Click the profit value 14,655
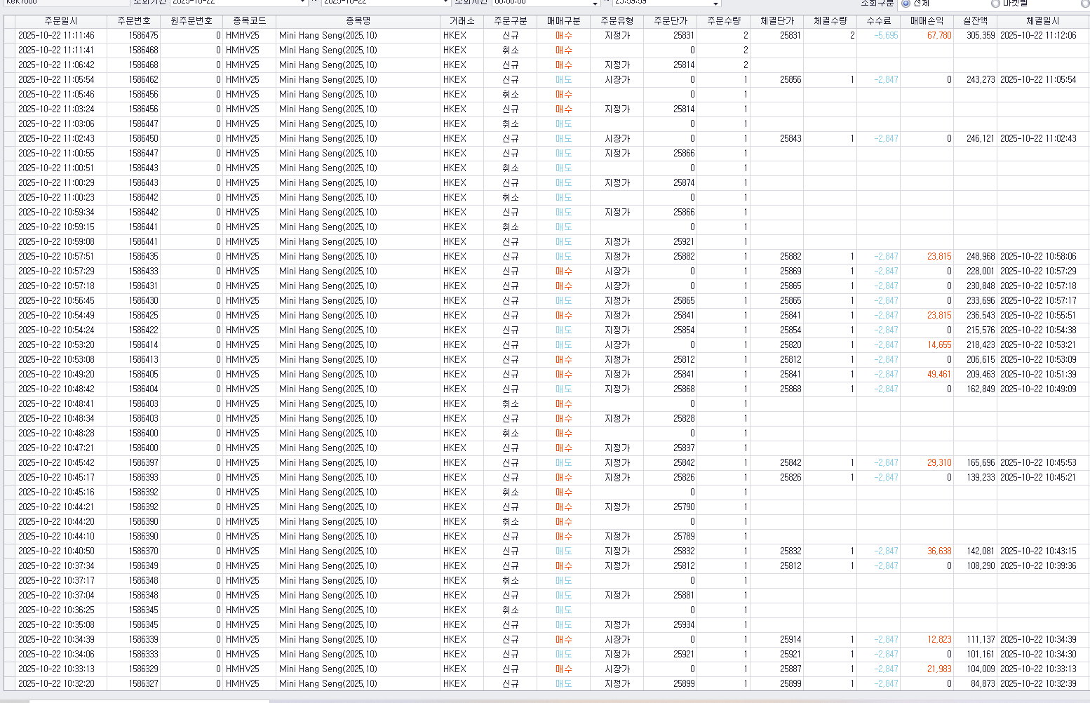Image resolution: width=1090 pixels, height=703 pixels. 939,344
